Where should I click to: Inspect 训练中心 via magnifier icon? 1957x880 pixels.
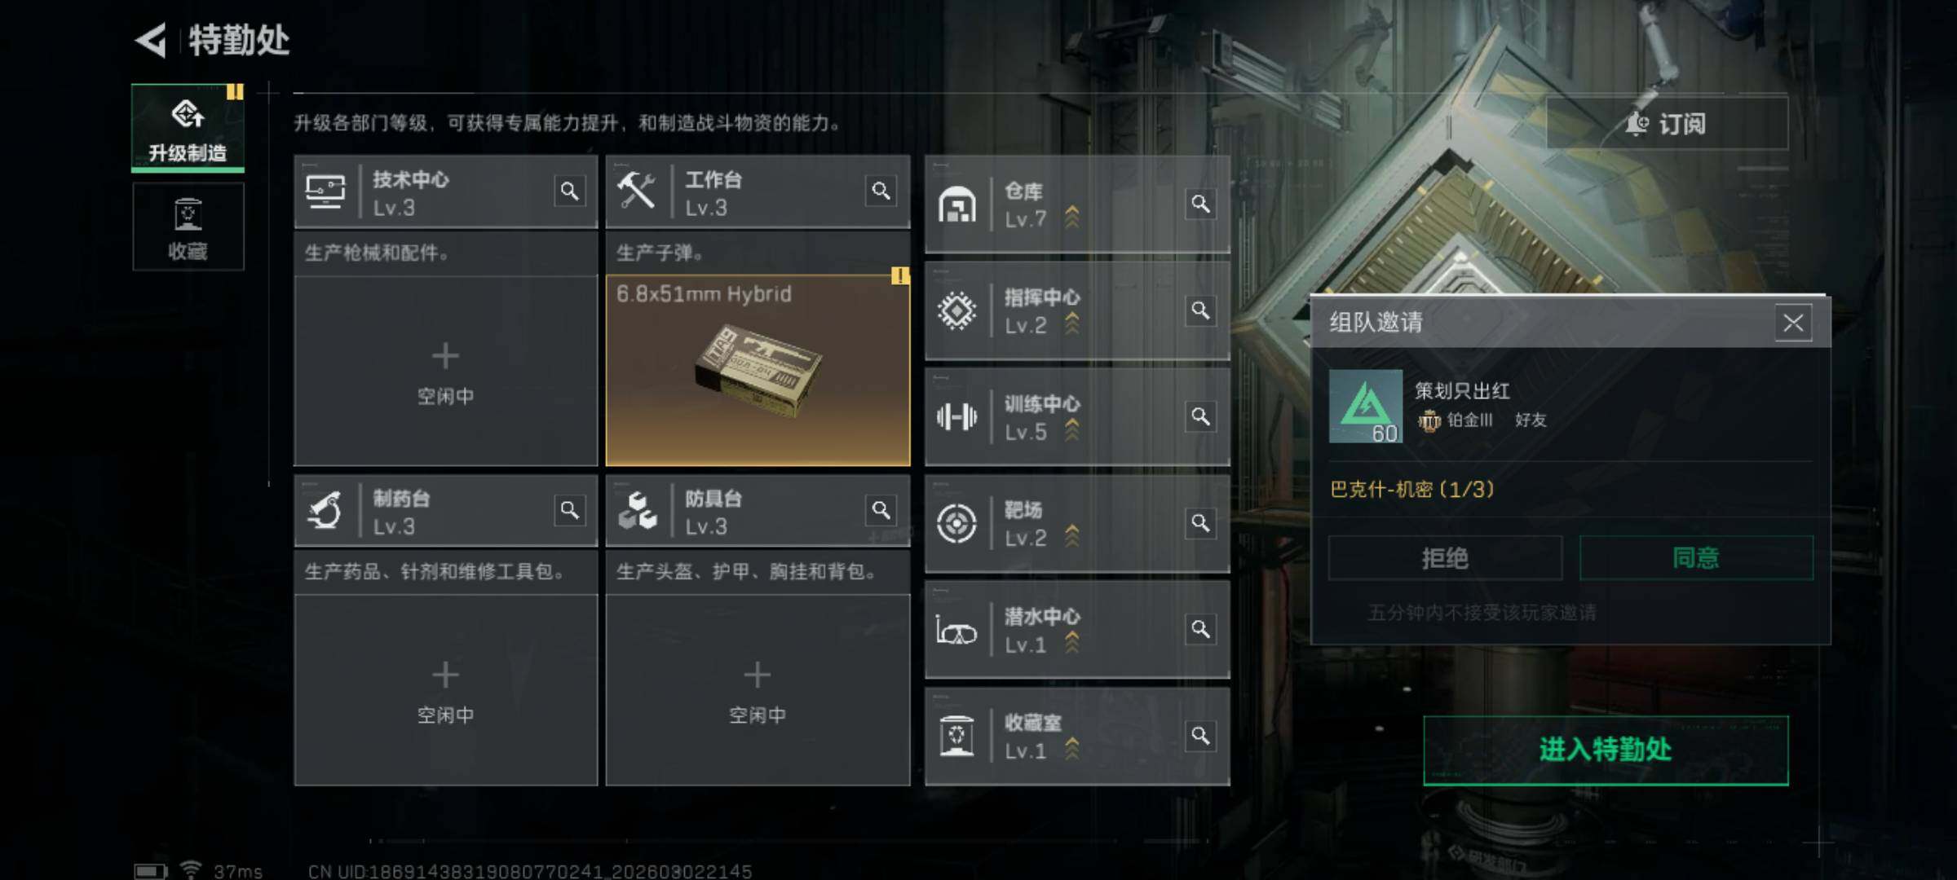coord(1200,417)
